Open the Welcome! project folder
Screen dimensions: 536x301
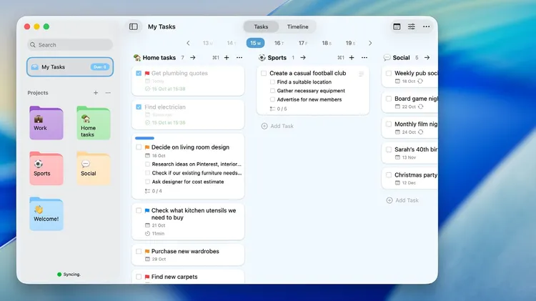click(46, 214)
